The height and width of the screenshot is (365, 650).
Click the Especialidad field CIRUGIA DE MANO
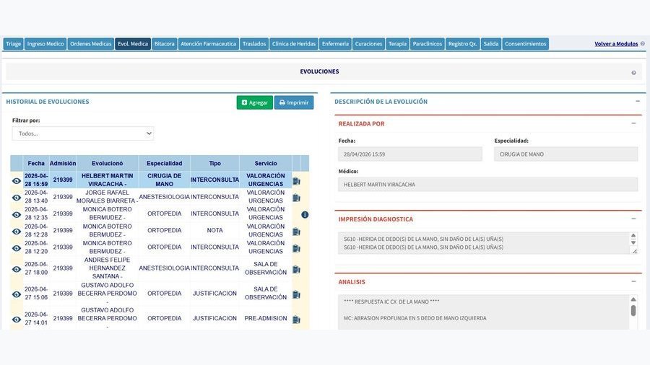tap(565, 154)
